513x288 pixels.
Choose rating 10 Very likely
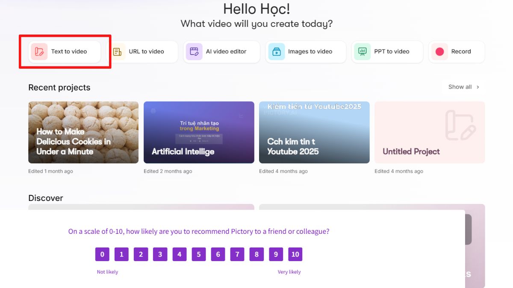(x=295, y=254)
